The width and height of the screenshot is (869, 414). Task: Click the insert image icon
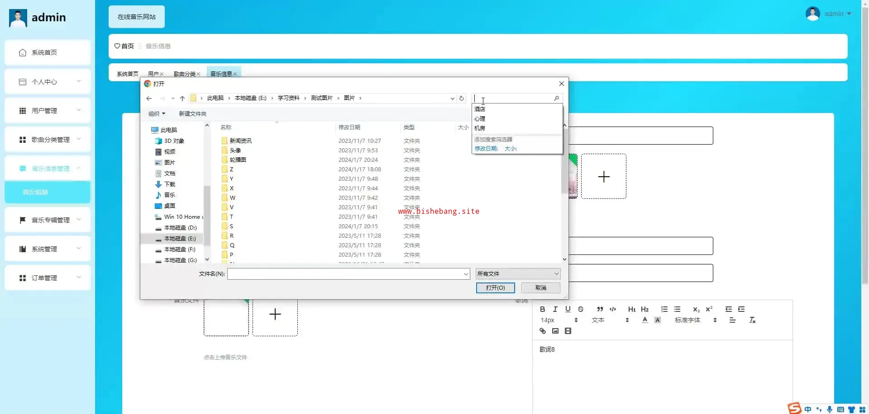[555, 331]
